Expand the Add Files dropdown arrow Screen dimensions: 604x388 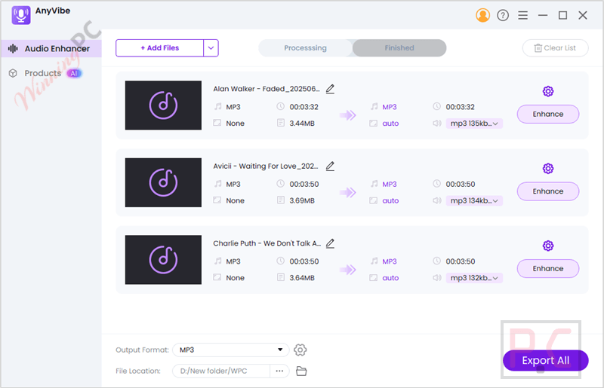coord(211,48)
